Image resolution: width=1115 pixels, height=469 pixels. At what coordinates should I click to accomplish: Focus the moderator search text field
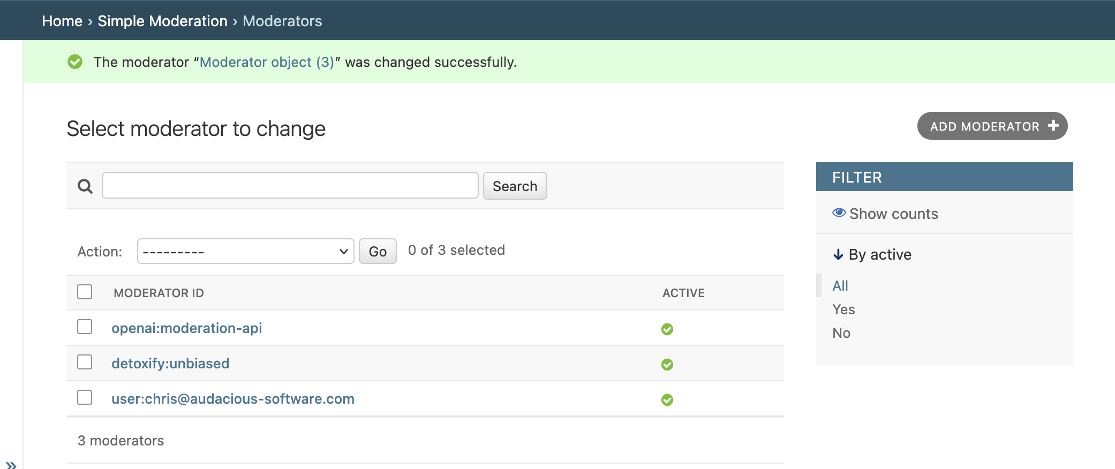pos(290,185)
